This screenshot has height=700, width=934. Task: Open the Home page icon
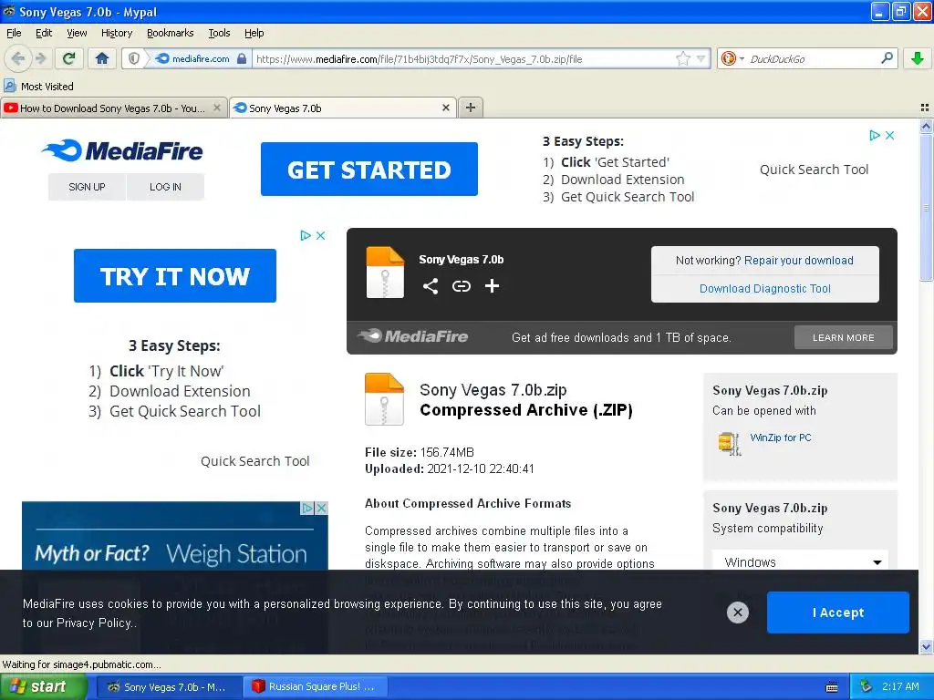coord(102,58)
